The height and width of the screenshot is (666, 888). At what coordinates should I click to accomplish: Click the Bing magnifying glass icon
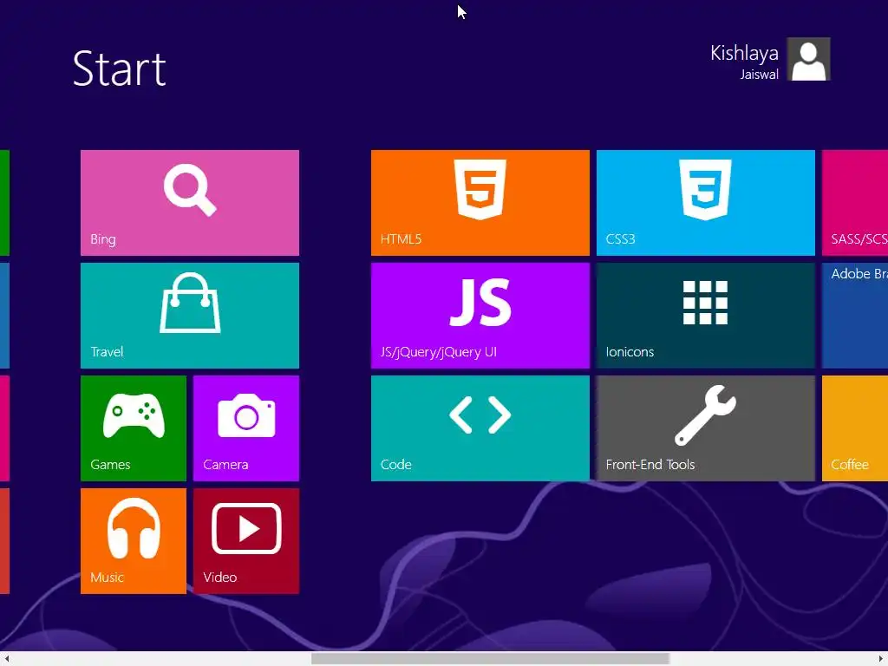point(190,190)
